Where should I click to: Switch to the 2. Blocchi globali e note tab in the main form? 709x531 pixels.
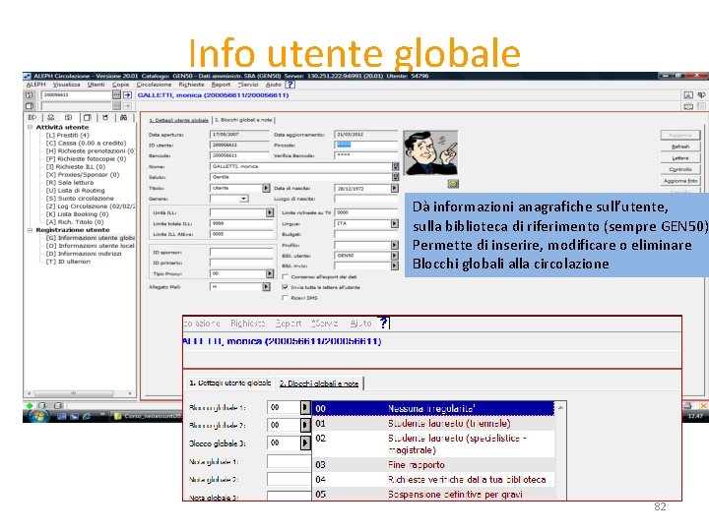point(243,120)
